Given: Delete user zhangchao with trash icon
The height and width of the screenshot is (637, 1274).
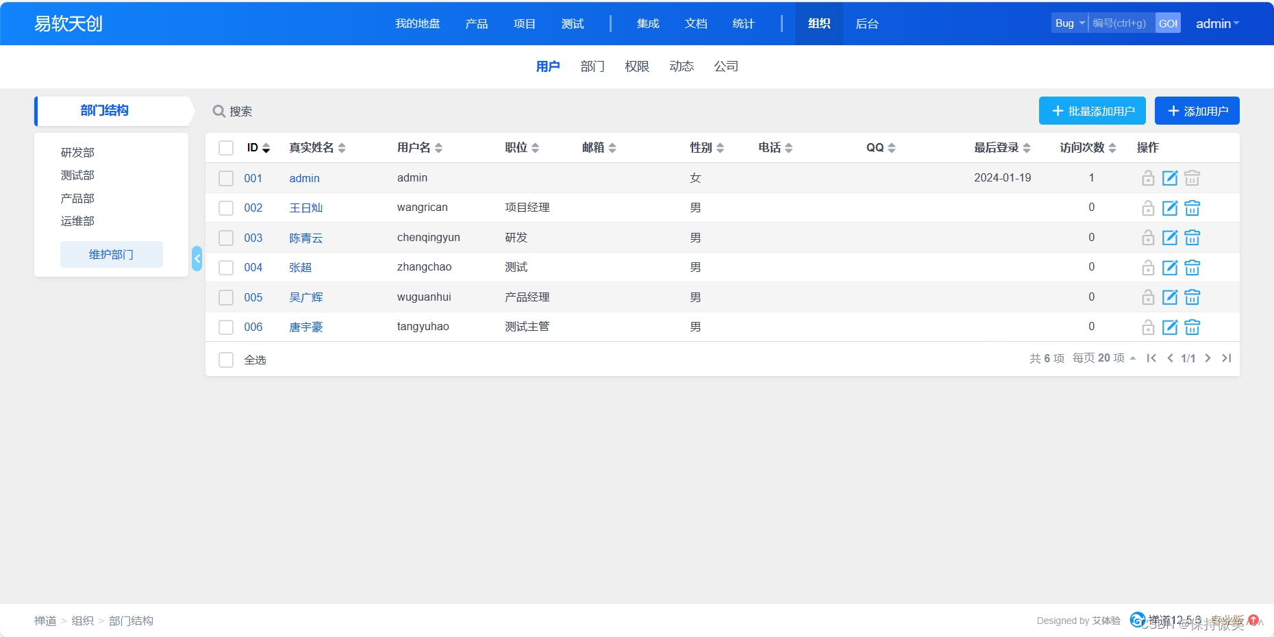Looking at the screenshot, I should click(x=1192, y=268).
